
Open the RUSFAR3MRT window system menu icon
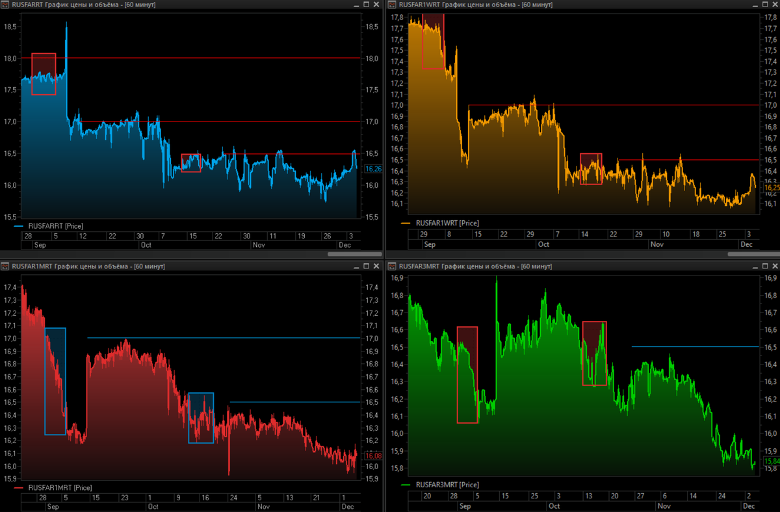coord(392,266)
